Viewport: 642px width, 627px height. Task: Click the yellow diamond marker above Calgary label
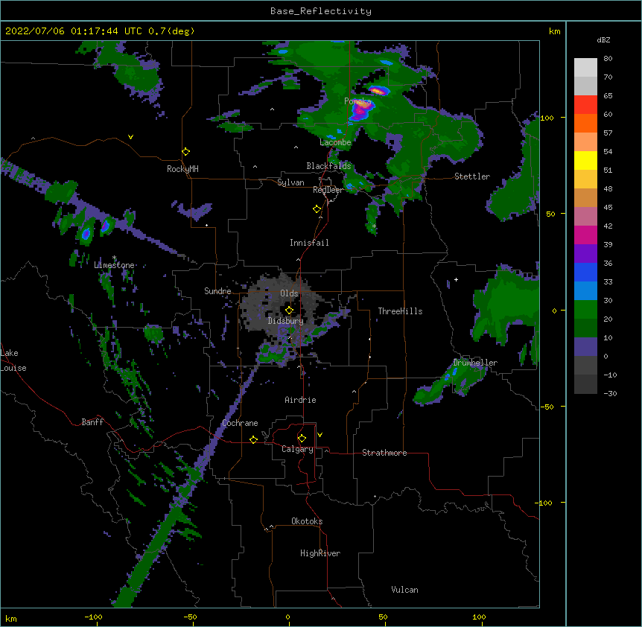click(x=302, y=439)
